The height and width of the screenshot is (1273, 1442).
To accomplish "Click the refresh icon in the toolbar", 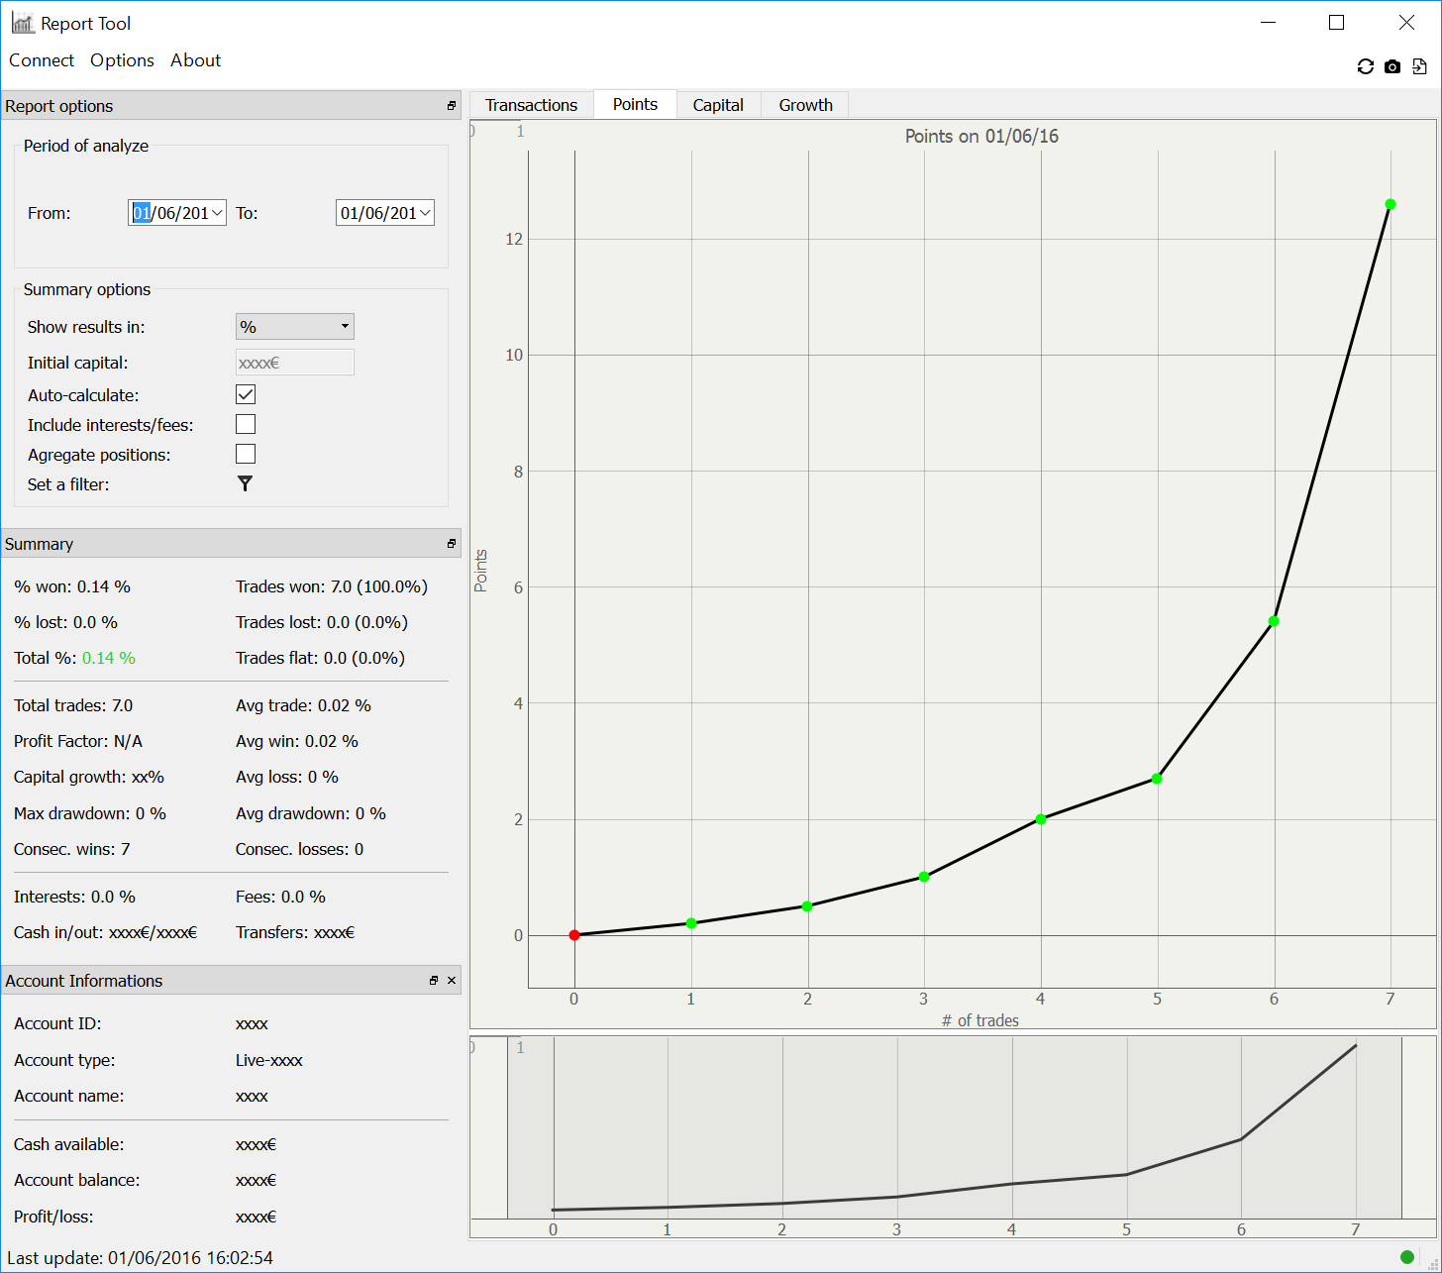I will (1365, 66).
